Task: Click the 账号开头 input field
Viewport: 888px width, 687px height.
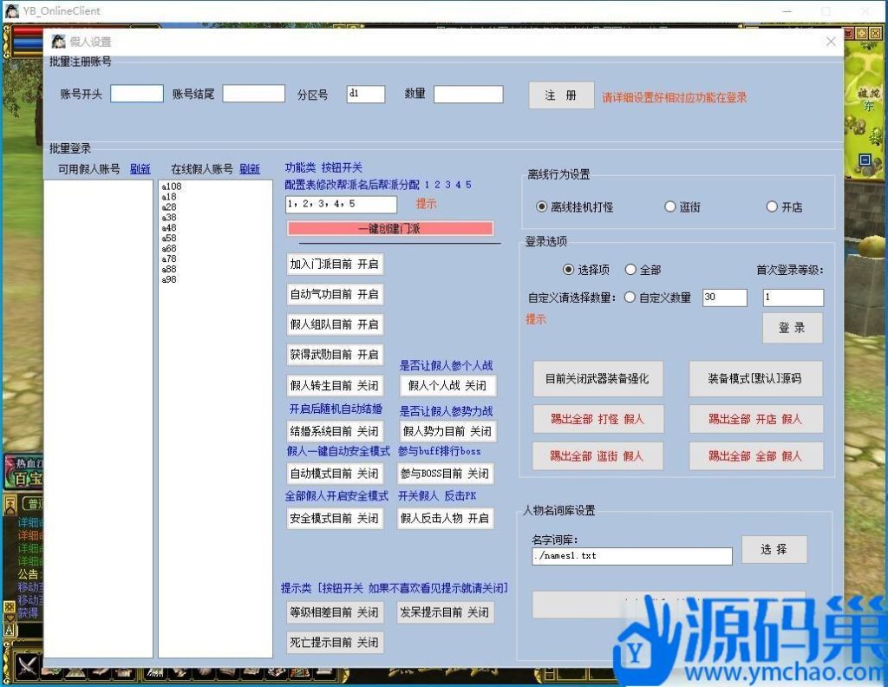Action: click(137, 94)
